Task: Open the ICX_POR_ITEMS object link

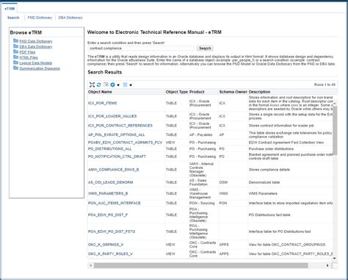Action: (103, 103)
